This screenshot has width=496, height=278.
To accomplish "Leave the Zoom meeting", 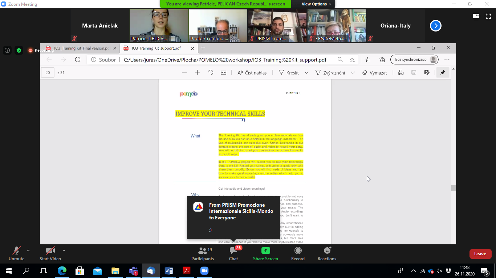I will (480, 254).
